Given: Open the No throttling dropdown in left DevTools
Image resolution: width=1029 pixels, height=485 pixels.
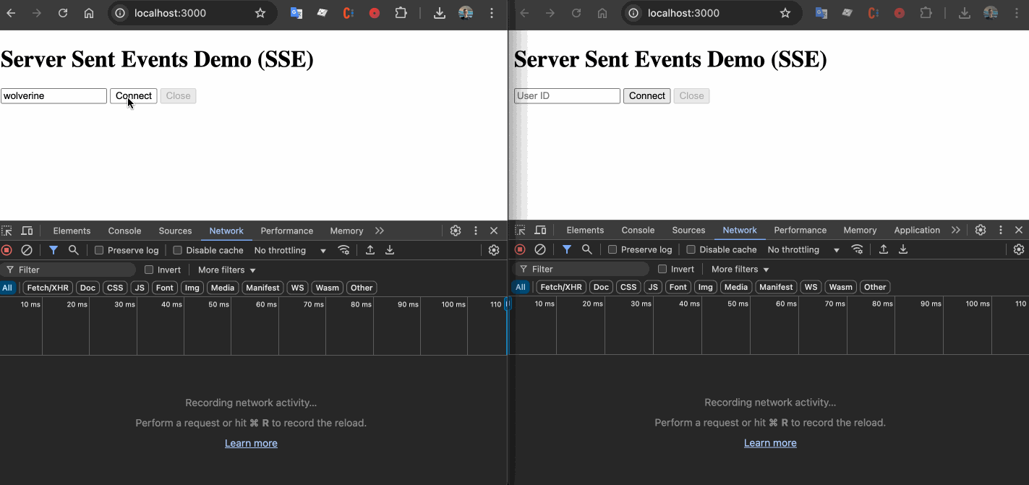Looking at the screenshot, I should 291,250.
